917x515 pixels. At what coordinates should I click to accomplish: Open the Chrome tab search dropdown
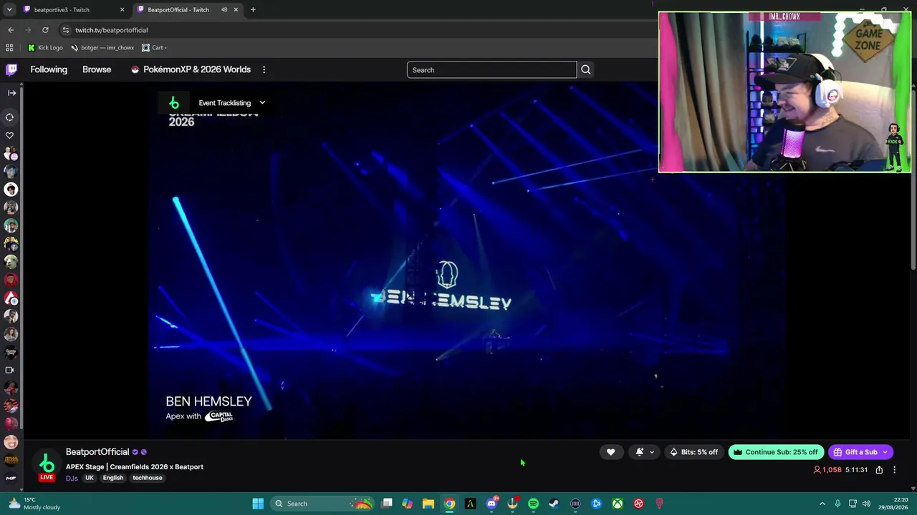tap(9, 9)
